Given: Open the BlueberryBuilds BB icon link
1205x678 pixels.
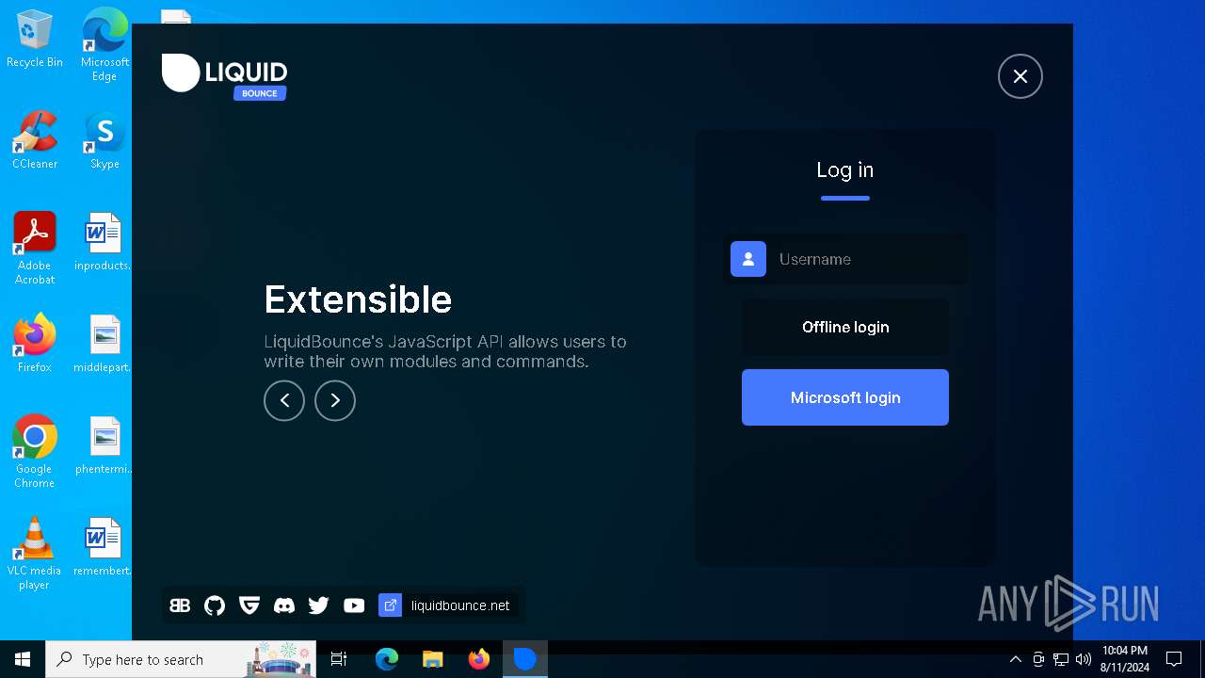Looking at the screenshot, I should 180,605.
